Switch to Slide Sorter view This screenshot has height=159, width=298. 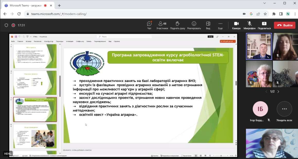201,156
